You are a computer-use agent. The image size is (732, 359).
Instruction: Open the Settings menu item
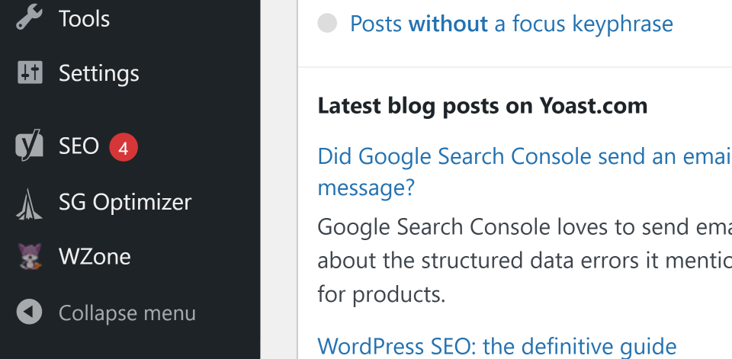98,73
